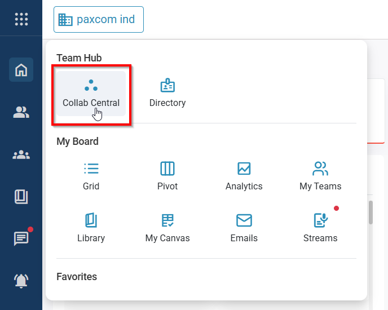
Task: Open the app launcher grid icon
Action: [x=21, y=19]
